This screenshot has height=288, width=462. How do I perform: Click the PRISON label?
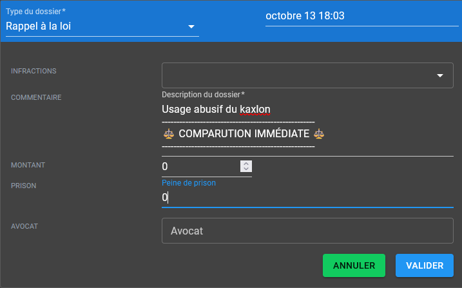pos(24,186)
